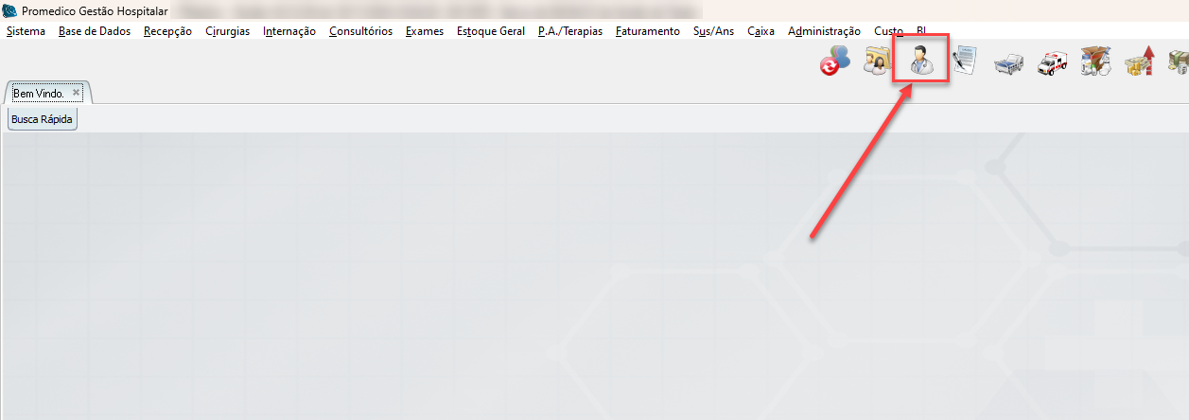Click the ambulance icon

coord(1052,63)
